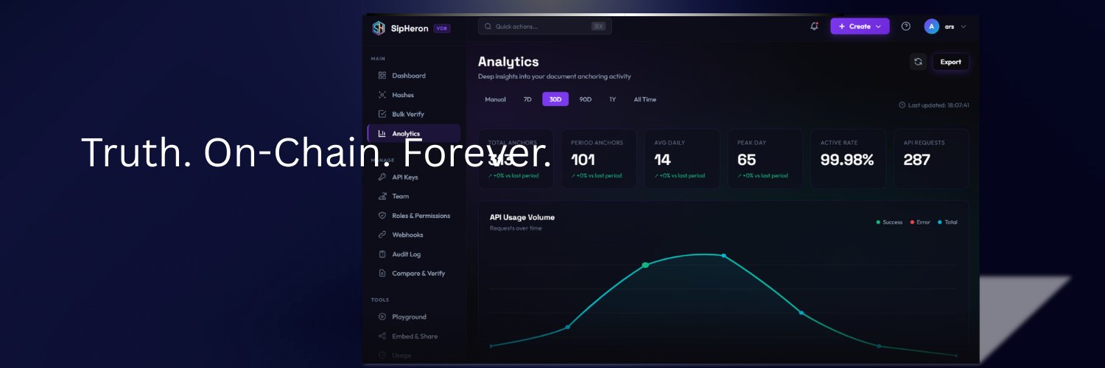Open Embed & Share

coord(414,336)
